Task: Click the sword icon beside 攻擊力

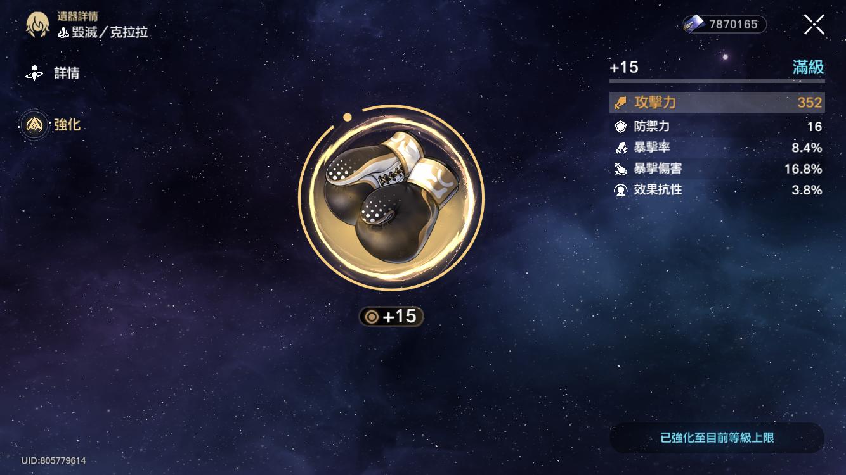Action: (x=621, y=103)
